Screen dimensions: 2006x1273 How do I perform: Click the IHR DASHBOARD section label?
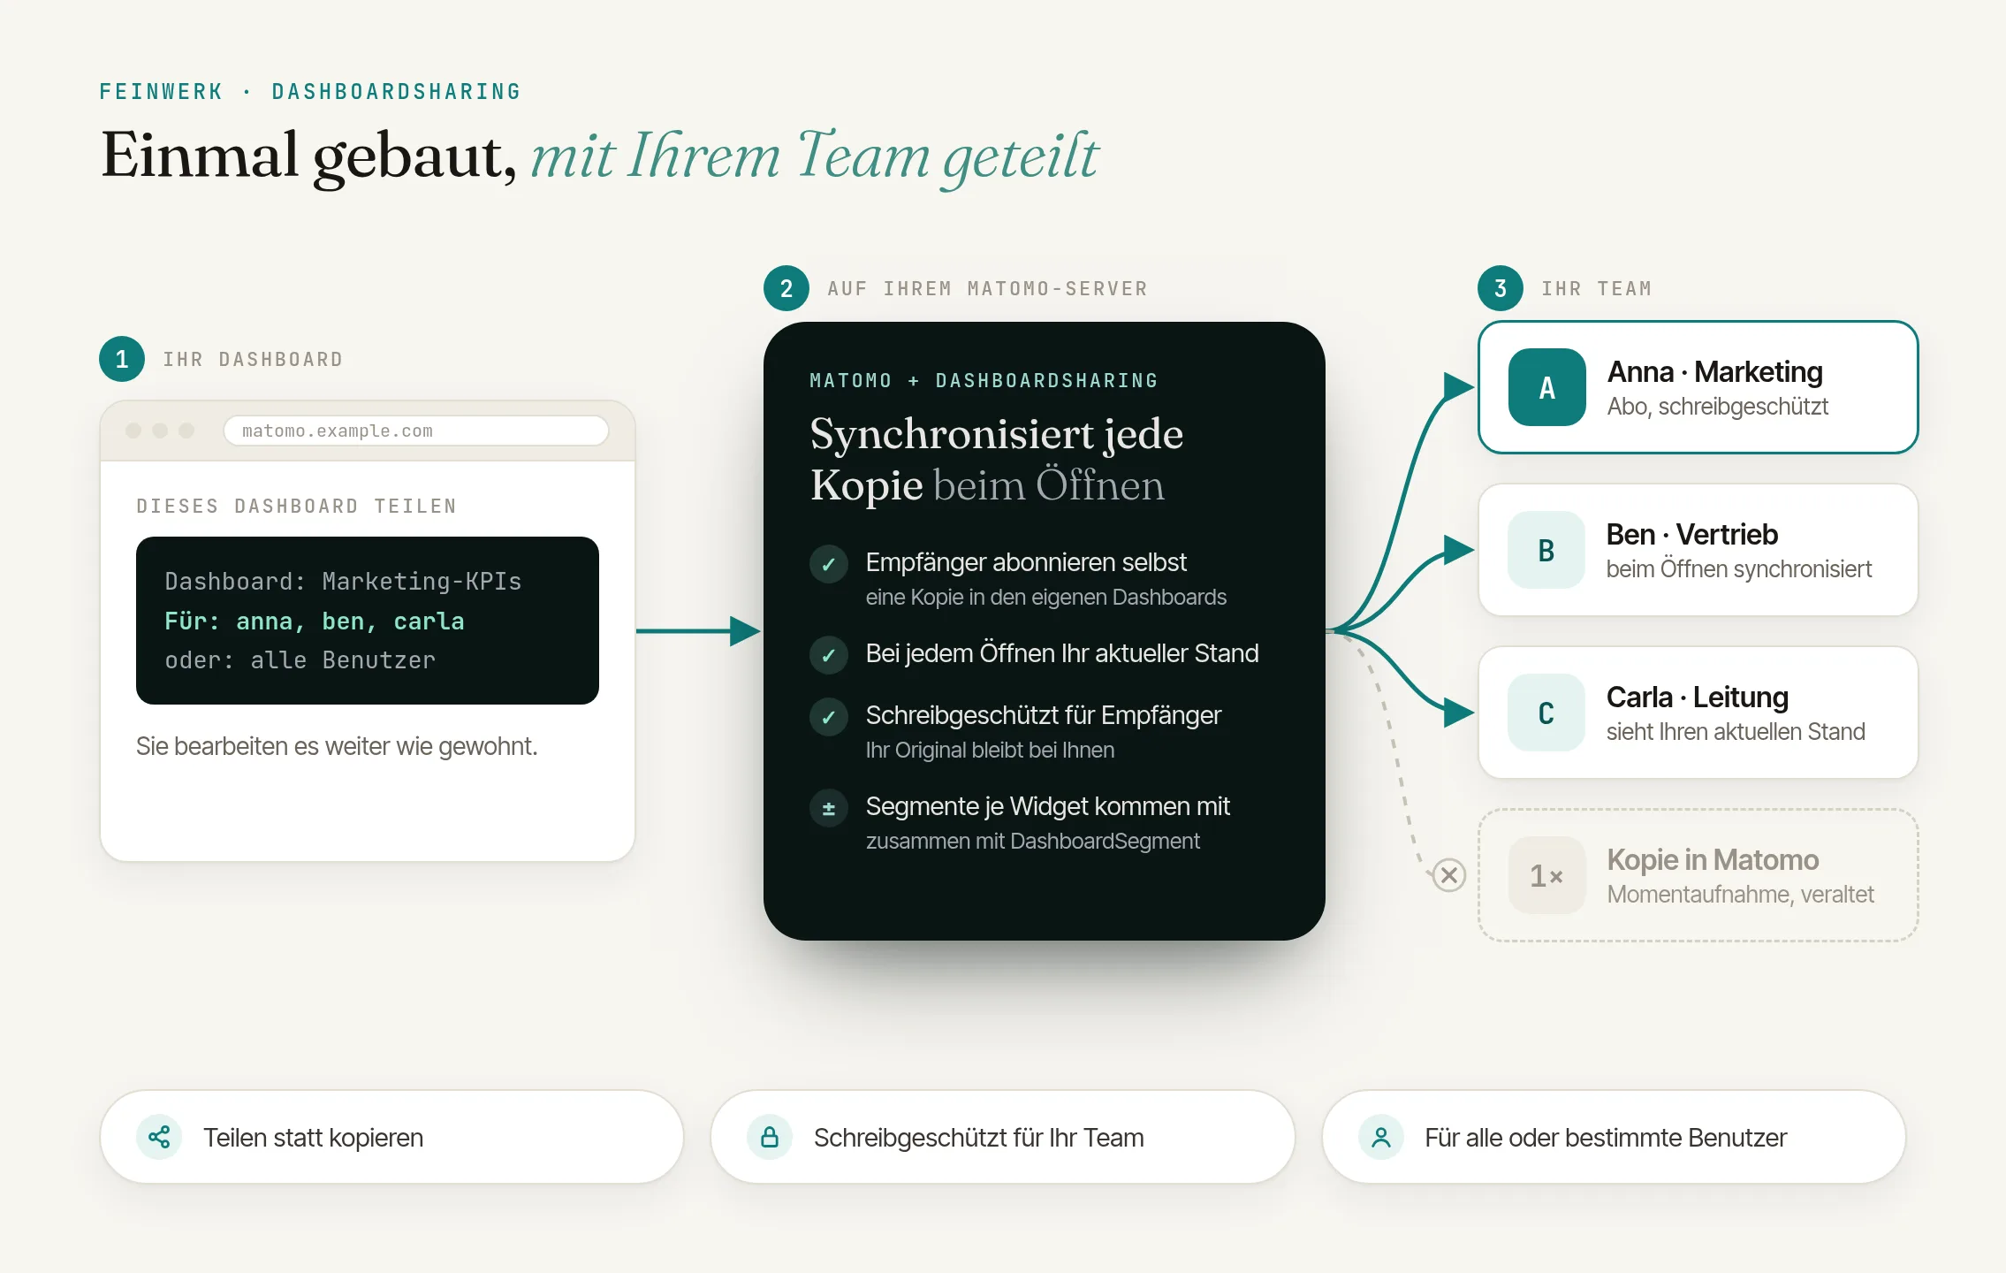253,359
